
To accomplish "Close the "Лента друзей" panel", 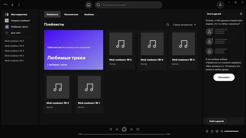I will (241, 14).
